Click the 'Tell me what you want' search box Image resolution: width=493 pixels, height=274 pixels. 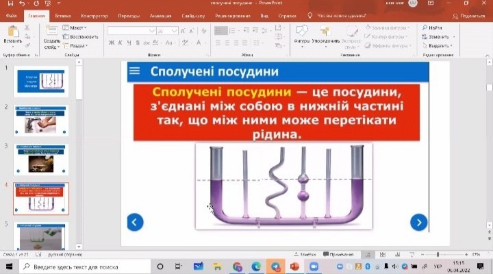(x=341, y=16)
